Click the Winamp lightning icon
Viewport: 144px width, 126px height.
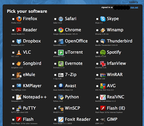103,30
